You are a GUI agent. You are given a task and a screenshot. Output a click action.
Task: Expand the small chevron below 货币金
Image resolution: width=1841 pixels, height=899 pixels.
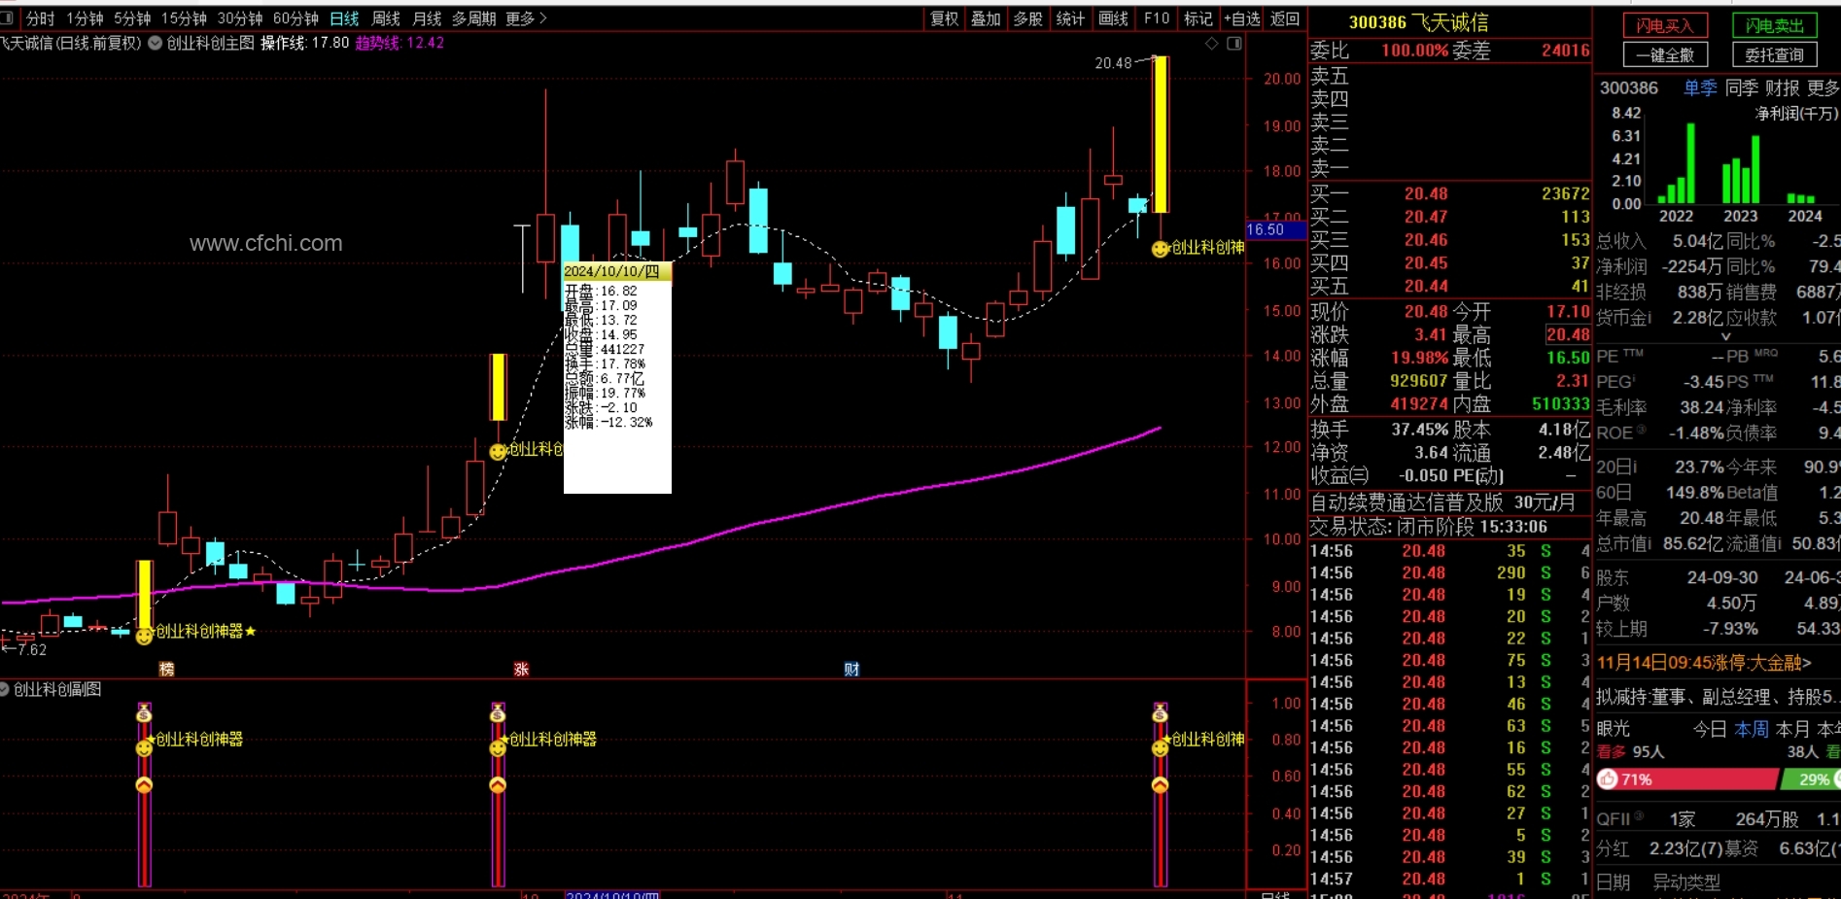point(1726,336)
